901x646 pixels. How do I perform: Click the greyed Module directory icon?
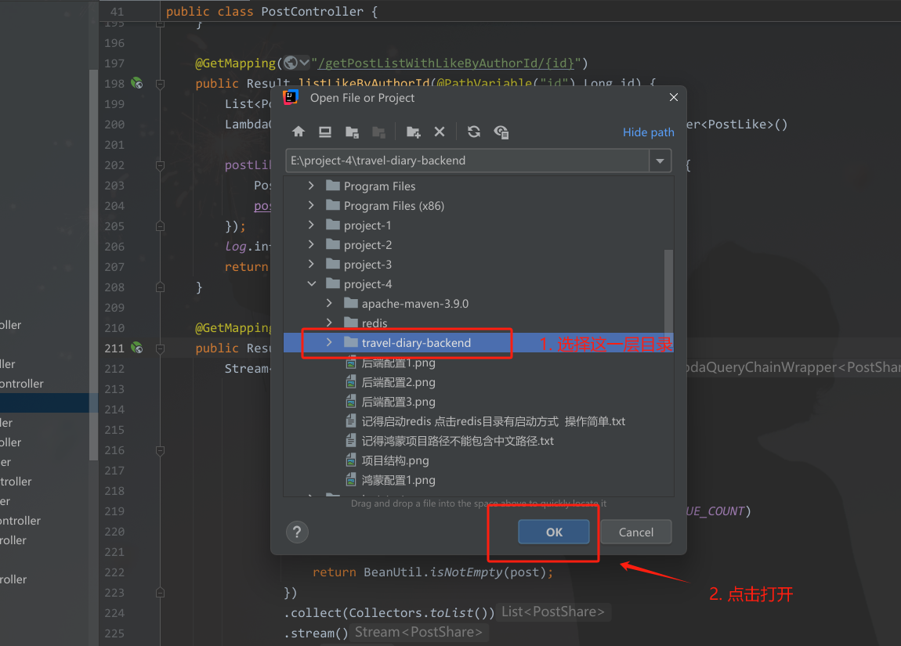(378, 132)
